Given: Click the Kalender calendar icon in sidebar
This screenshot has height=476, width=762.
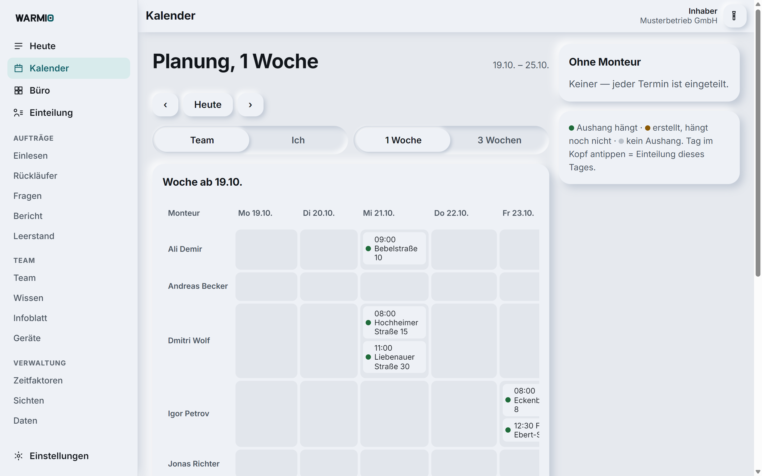Looking at the screenshot, I should 18,68.
